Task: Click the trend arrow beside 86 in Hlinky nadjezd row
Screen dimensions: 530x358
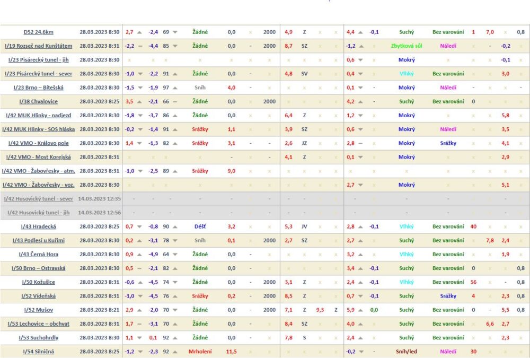Action: click(x=175, y=115)
